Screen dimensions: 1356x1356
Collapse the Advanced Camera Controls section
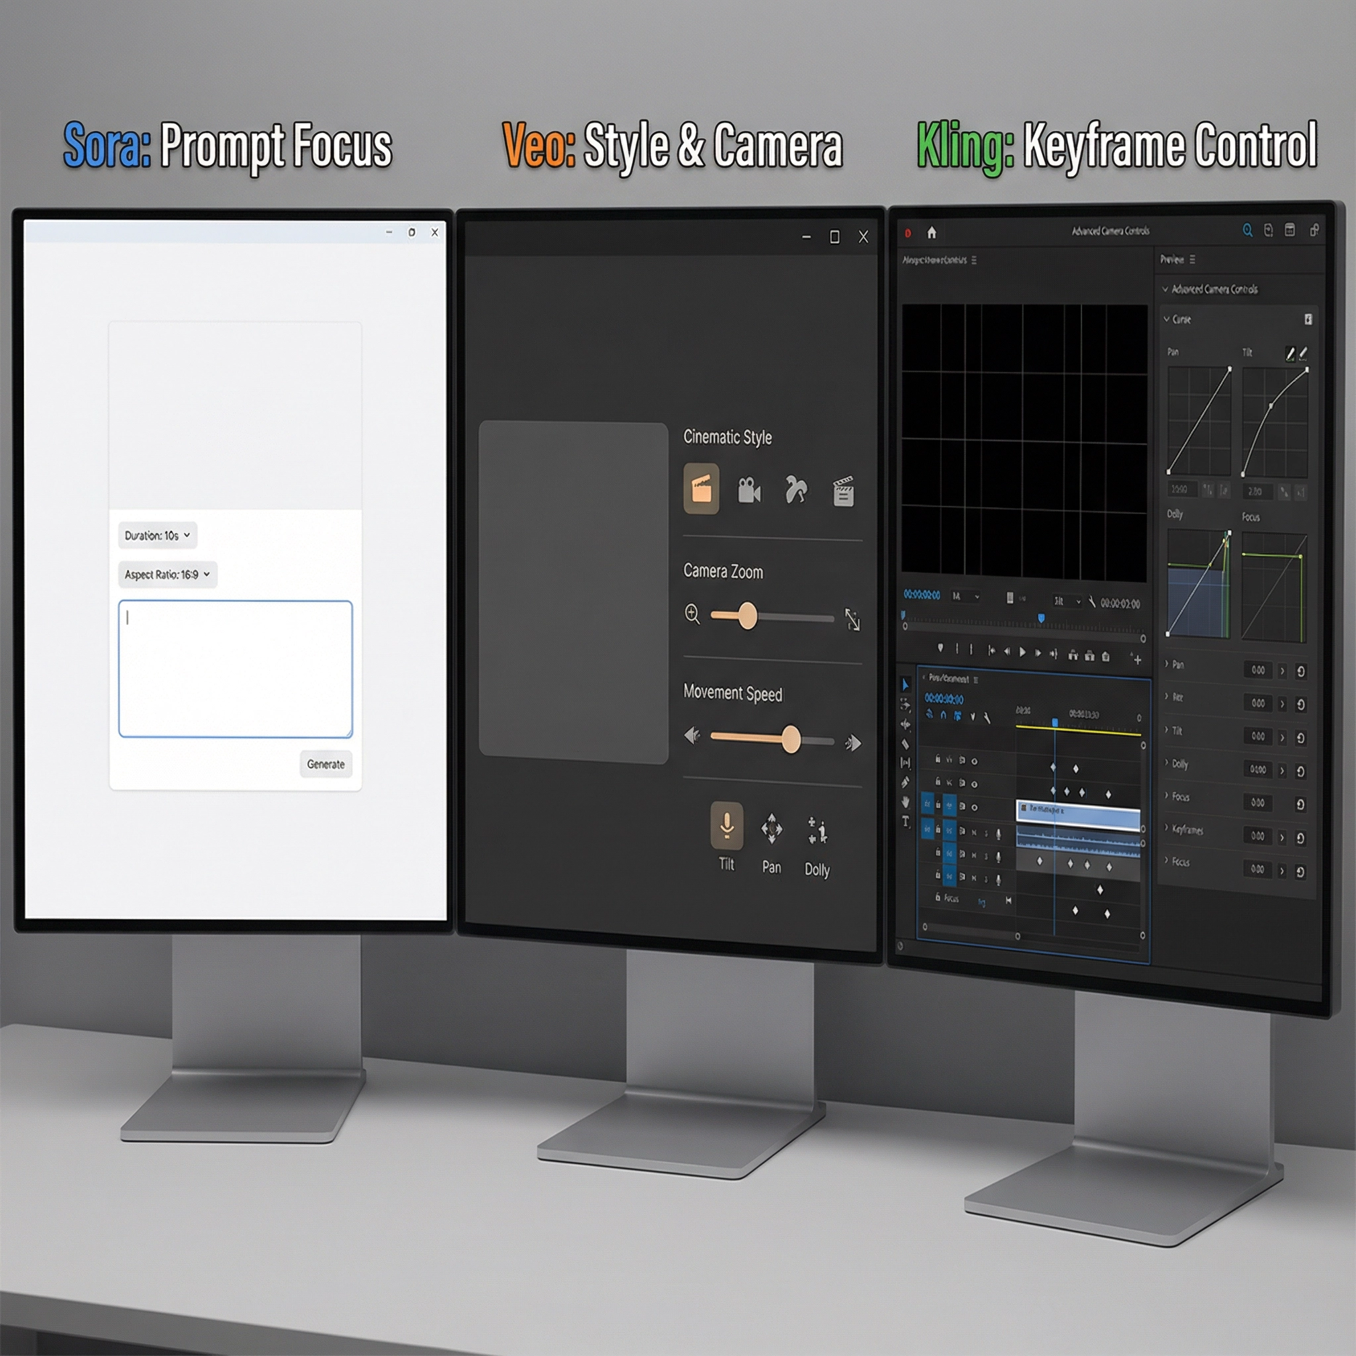1167,289
